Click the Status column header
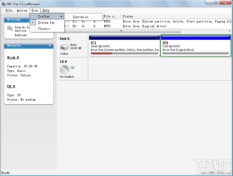This screenshot has height=176, width=233. click(128, 16)
